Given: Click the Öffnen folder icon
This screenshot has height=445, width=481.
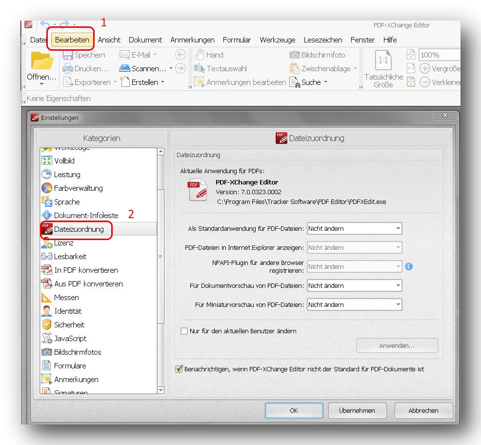Looking at the screenshot, I should [42, 61].
